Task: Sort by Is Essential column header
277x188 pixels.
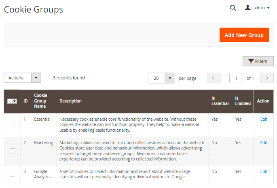Action: coord(220,101)
